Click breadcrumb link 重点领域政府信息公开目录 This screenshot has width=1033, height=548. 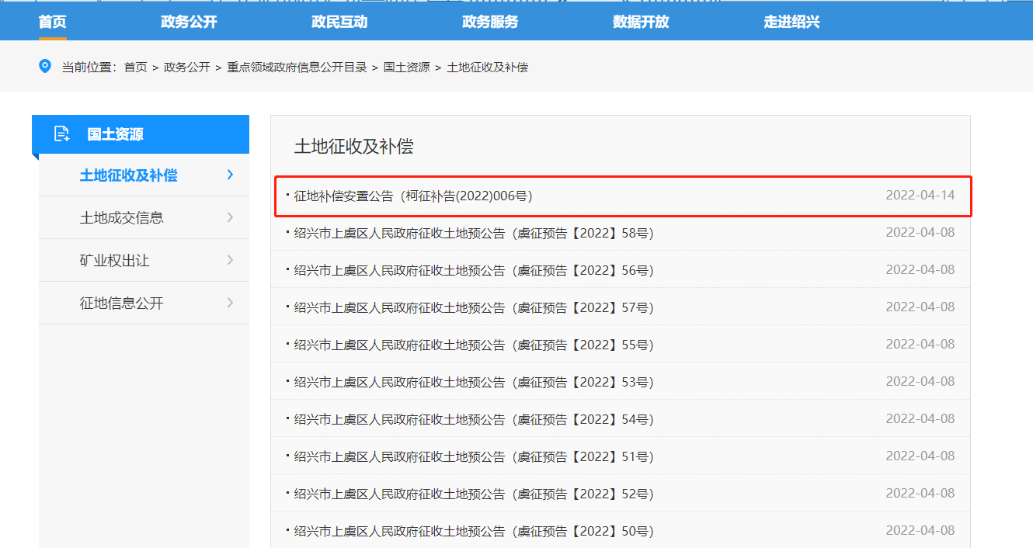coord(297,68)
